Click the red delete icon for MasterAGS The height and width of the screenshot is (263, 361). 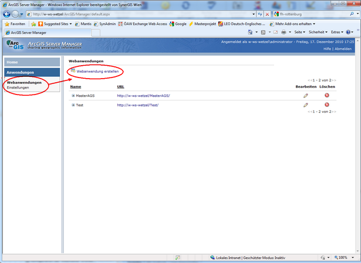tap(326, 96)
